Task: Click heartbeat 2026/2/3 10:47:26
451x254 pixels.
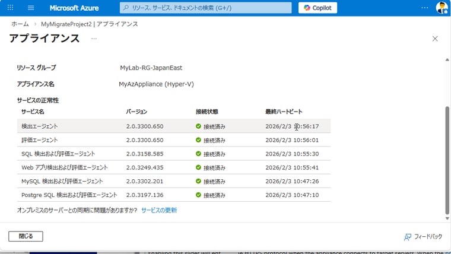Action: coord(292,182)
